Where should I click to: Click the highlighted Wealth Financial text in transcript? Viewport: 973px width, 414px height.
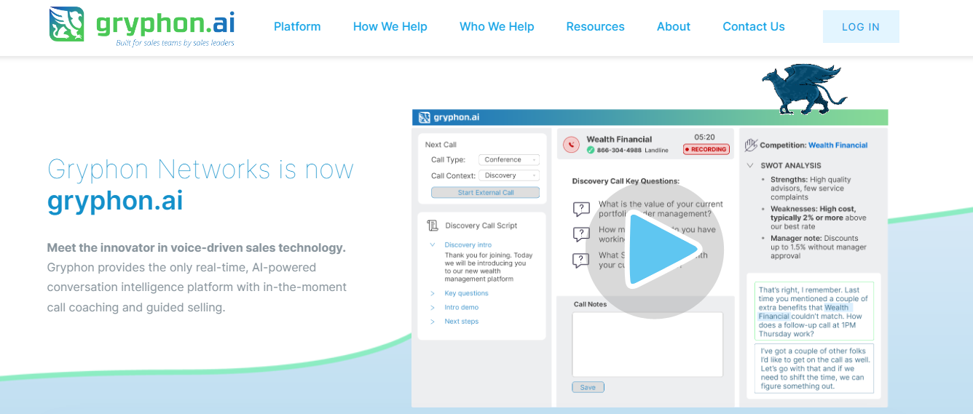(805, 312)
